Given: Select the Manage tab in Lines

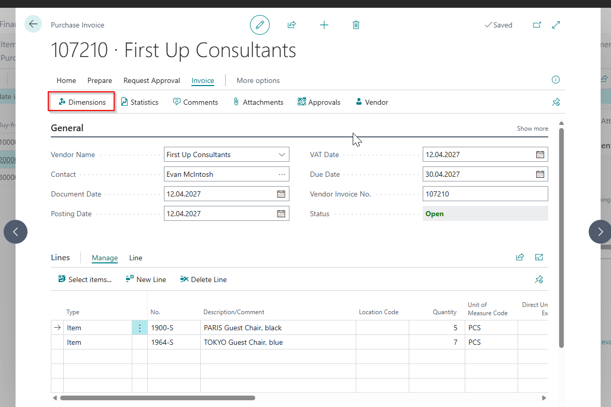Looking at the screenshot, I should [x=105, y=258].
